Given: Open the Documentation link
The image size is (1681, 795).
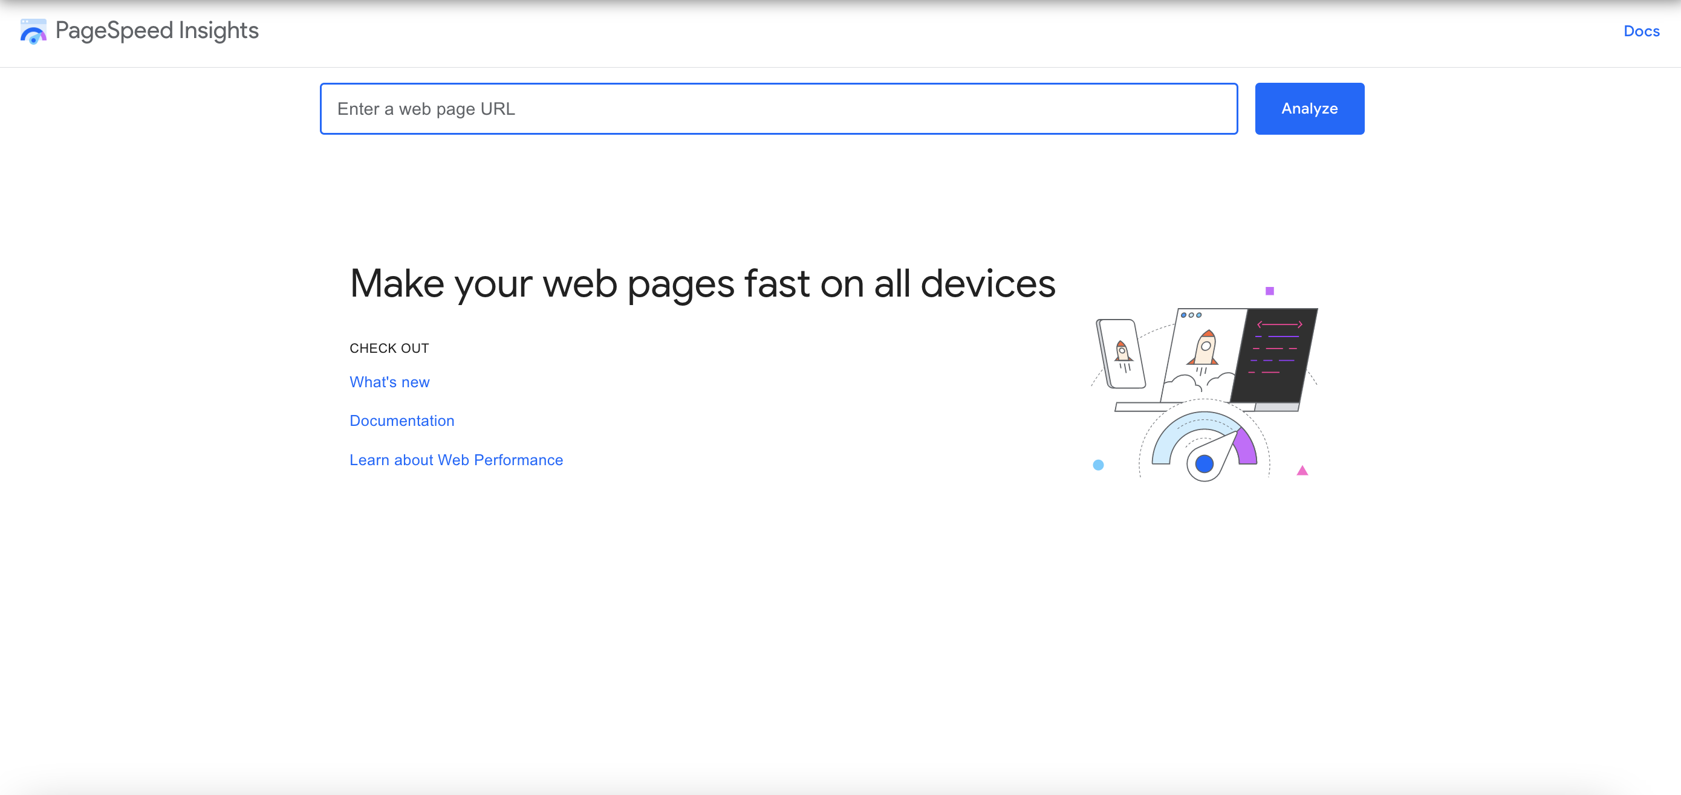Looking at the screenshot, I should click(402, 421).
